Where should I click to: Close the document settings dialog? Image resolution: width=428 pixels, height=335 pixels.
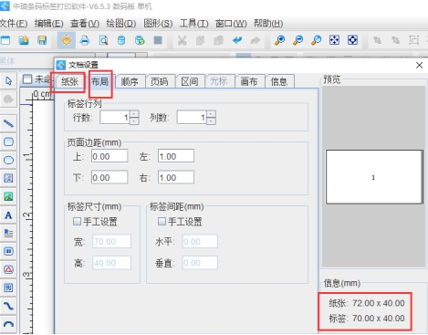click(x=419, y=65)
